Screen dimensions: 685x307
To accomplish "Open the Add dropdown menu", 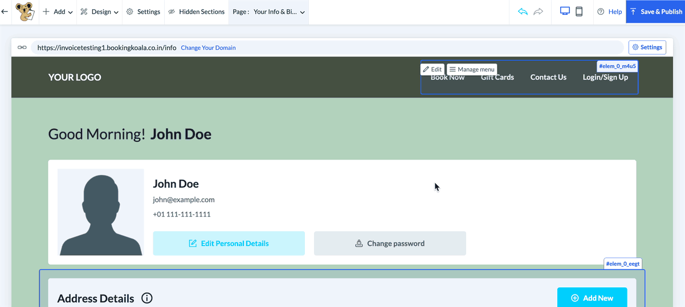I will click(58, 11).
